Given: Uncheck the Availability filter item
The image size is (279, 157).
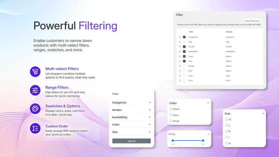Looking at the screenshot, I should coord(184,51).
